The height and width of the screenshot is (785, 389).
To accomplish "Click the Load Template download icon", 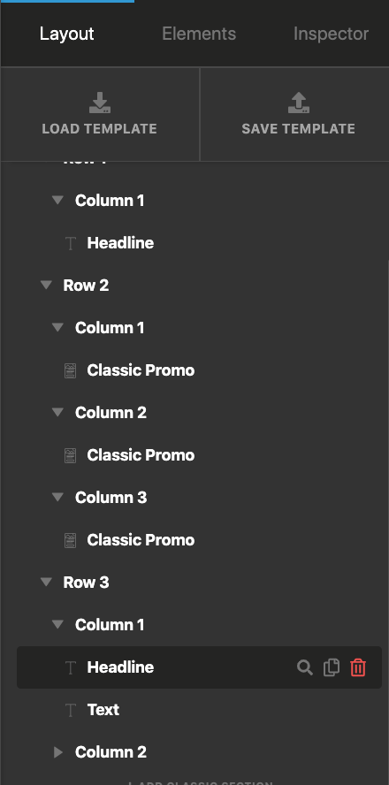I will click(x=100, y=103).
